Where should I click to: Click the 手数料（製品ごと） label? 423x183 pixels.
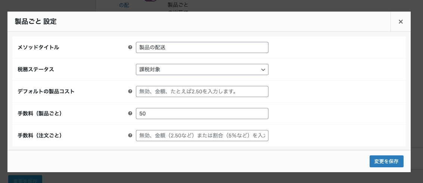point(40,114)
